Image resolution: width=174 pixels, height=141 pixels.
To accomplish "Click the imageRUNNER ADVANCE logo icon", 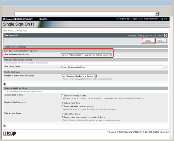I will [4, 19].
